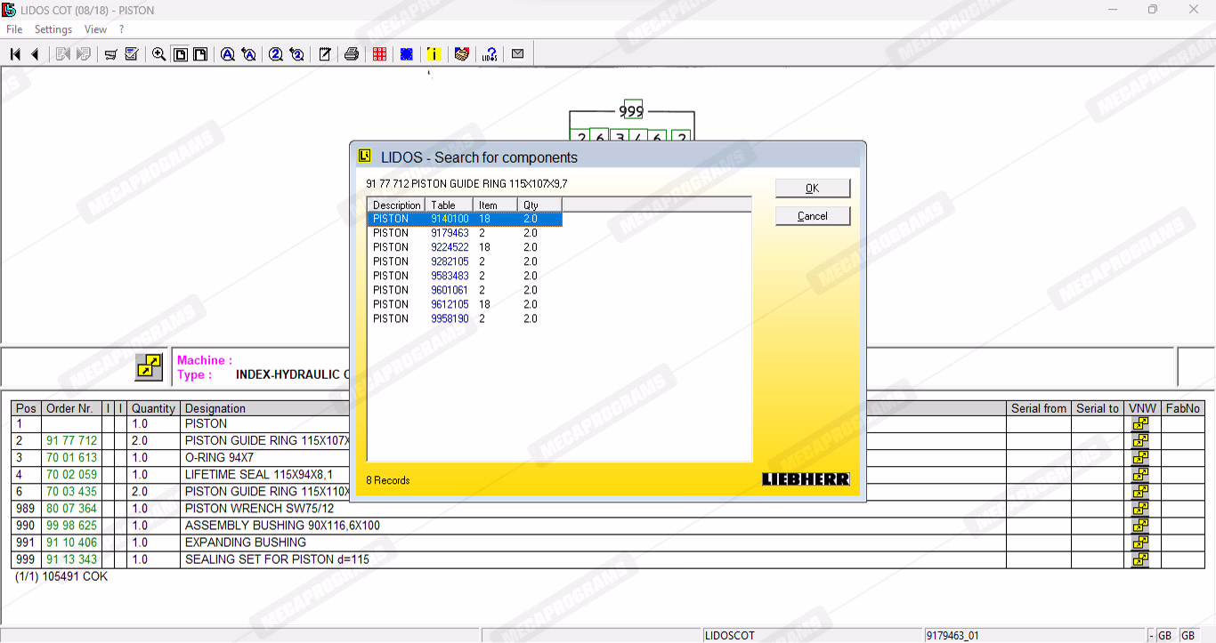The width and height of the screenshot is (1216, 643).
Task: Click the notepad edit icon in toolbar
Action: [325, 54]
